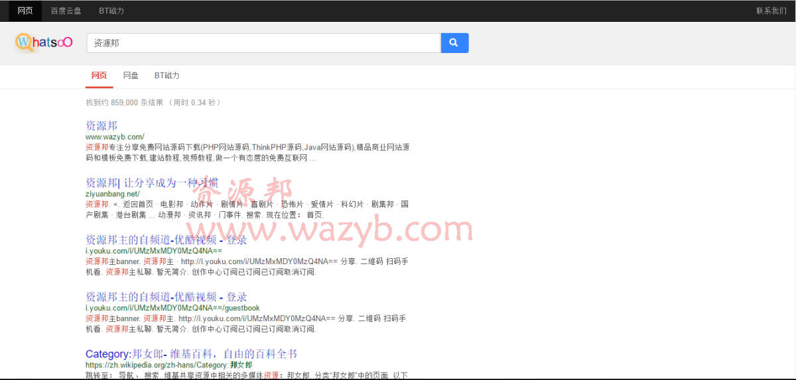Click the result count text 找到约 859,000 条结果
The height and width of the screenshot is (380, 796).
(x=125, y=103)
